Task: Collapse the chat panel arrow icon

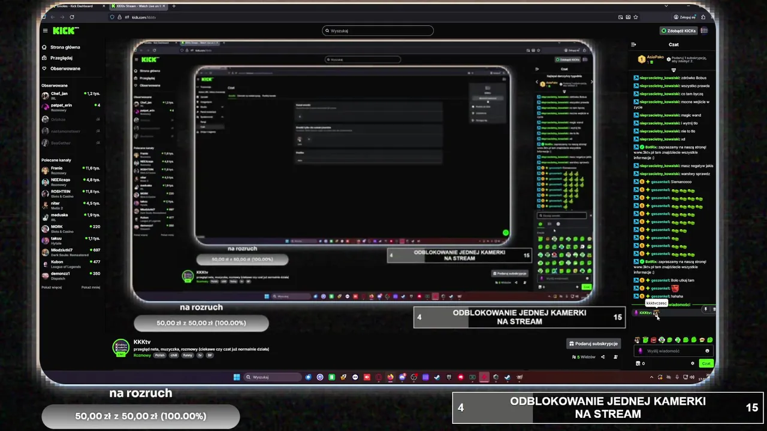Action: pyautogui.click(x=633, y=44)
